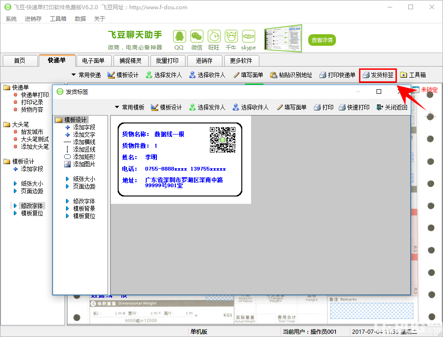Select the 李明 name field on label
443x337 pixels.
tap(151, 157)
